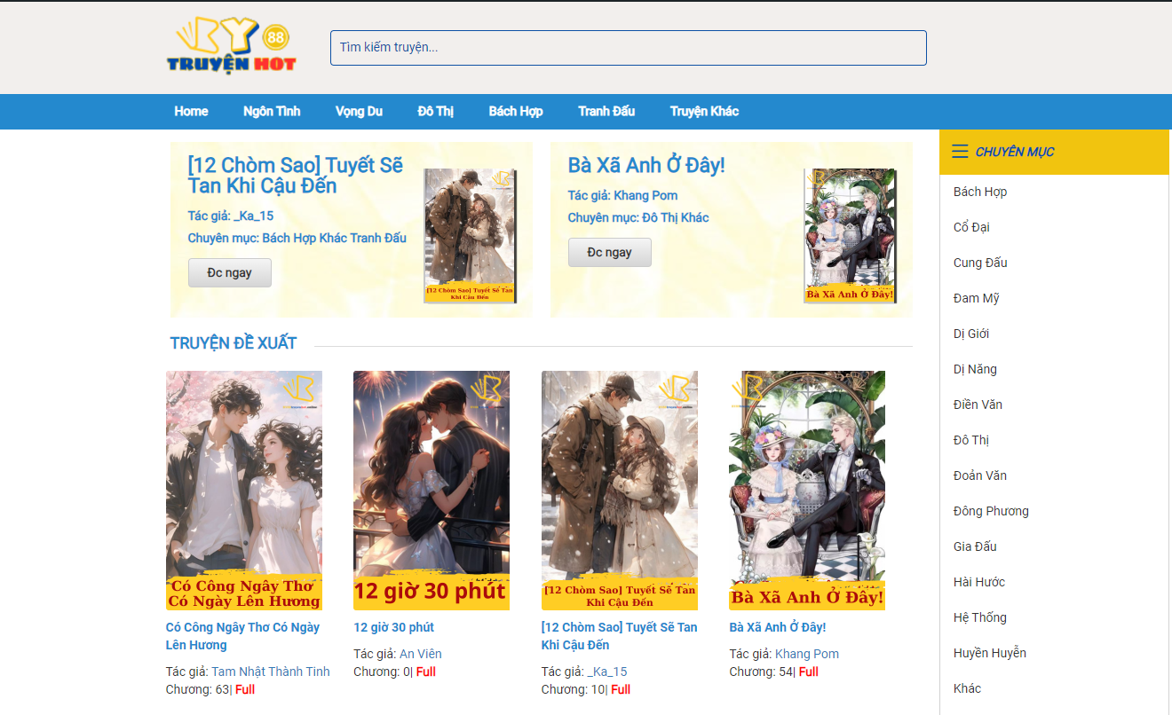Open the featured Bà Xã Anh Ở Đây! title
This screenshot has width=1172, height=715.
pos(646,166)
